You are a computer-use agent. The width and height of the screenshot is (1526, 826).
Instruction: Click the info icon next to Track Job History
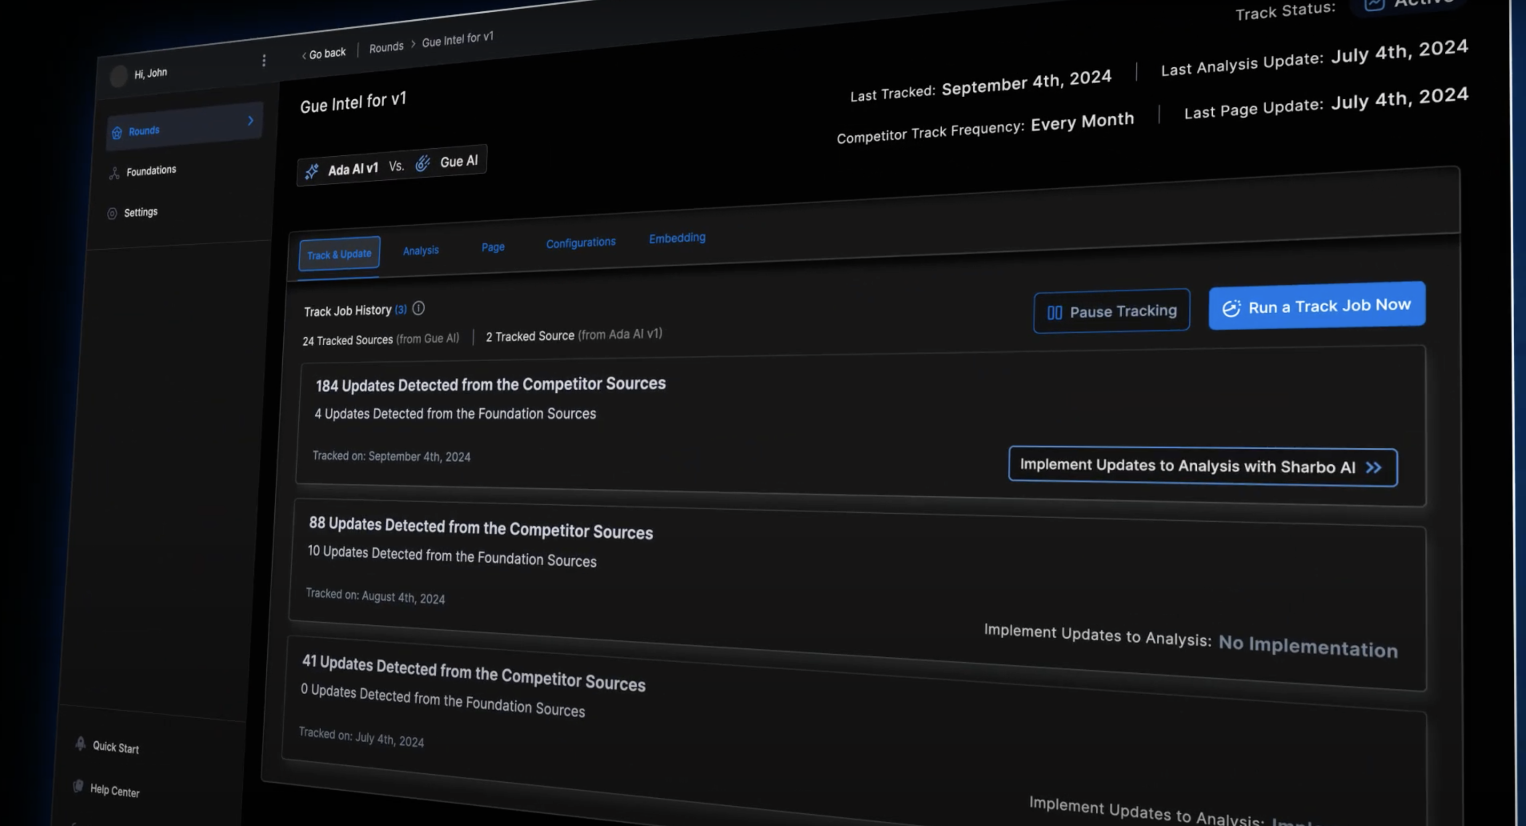click(x=418, y=308)
